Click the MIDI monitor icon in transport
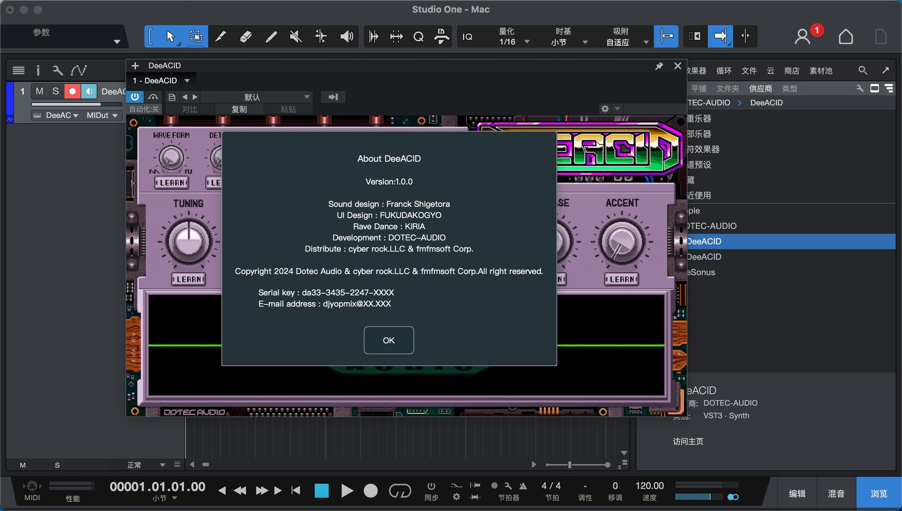The width and height of the screenshot is (902, 511). [32, 486]
